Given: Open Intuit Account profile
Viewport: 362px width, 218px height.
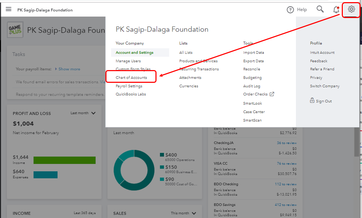Looking at the screenshot, I should pyautogui.click(x=322, y=52).
